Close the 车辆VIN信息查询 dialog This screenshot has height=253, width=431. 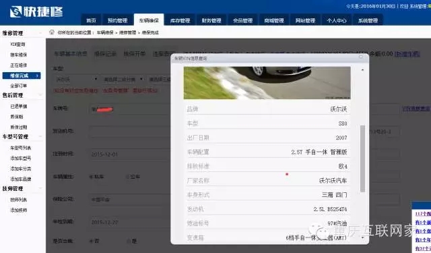[361, 57]
